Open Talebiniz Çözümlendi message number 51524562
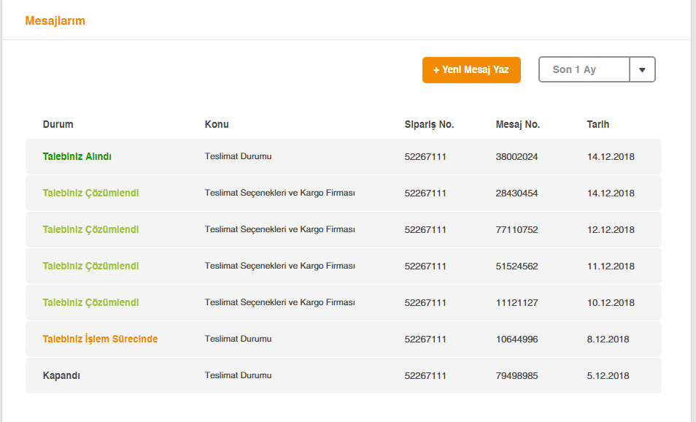The height and width of the screenshot is (422, 696). (x=90, y=266)
